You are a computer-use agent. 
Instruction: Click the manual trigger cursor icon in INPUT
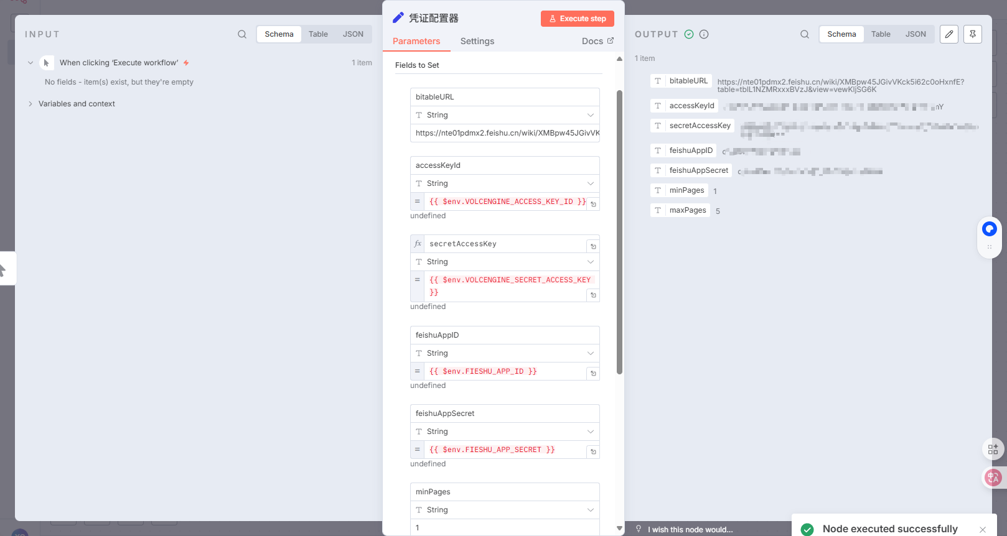pos(47,63)
